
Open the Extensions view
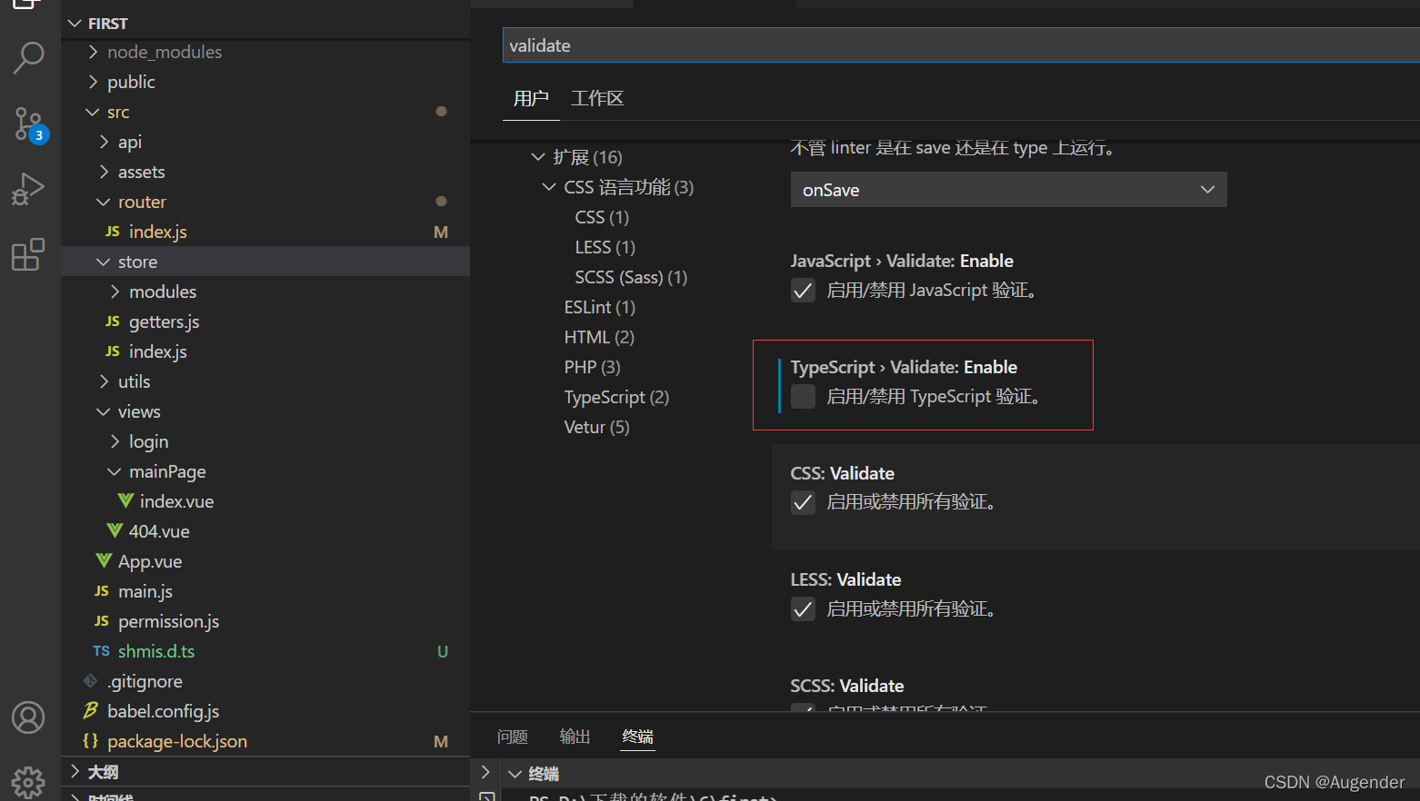pyautogui.click(x=28, y=254)
